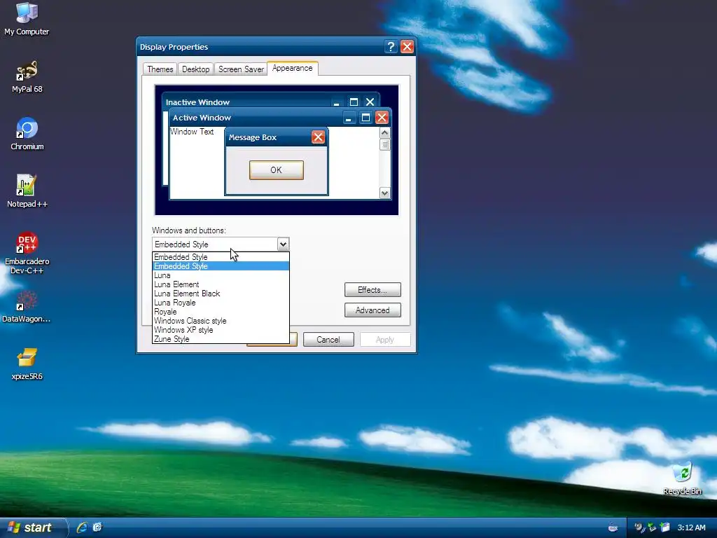Choose the highlighted Embedded Style list entry
717x538 pixels.
(x=221, y=266)
